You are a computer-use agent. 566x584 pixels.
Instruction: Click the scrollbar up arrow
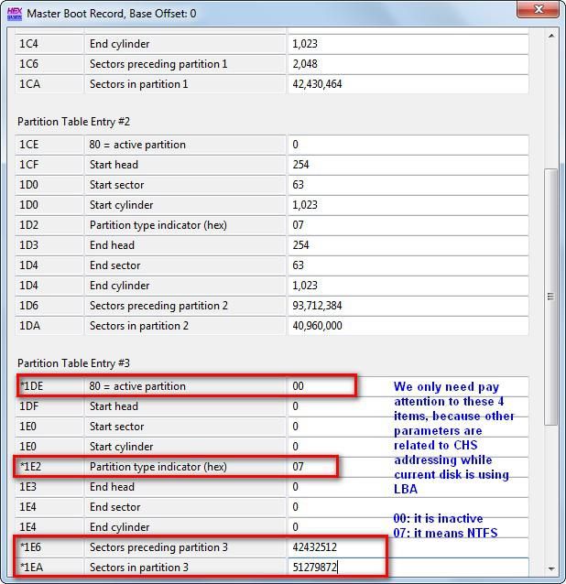point(551,36)
